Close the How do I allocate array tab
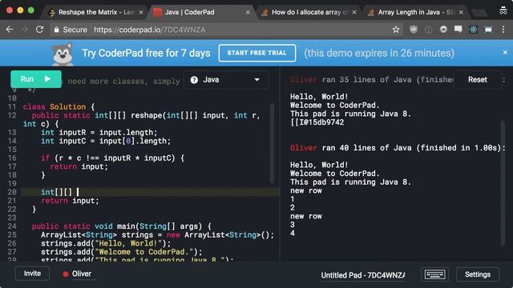The width and height of the screenshot is (513, 288). 354,13
